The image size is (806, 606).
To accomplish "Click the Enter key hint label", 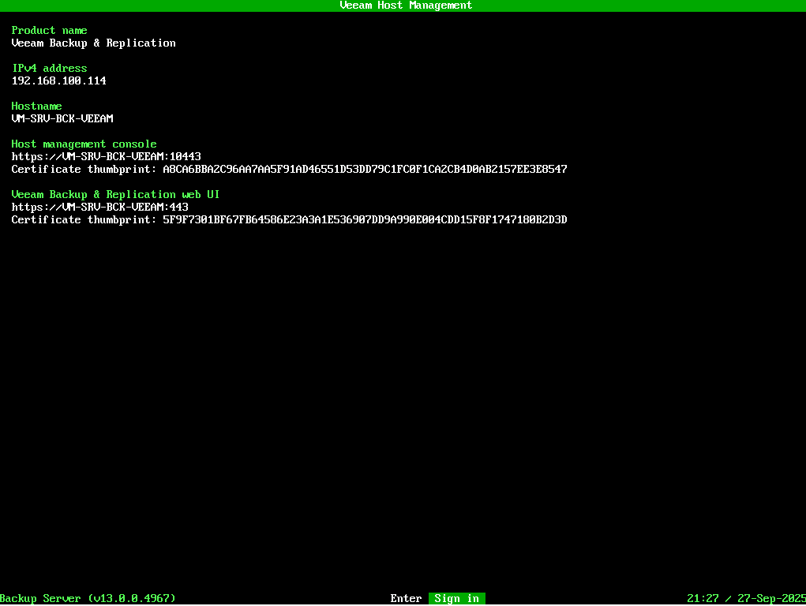I will click(406, 599).
